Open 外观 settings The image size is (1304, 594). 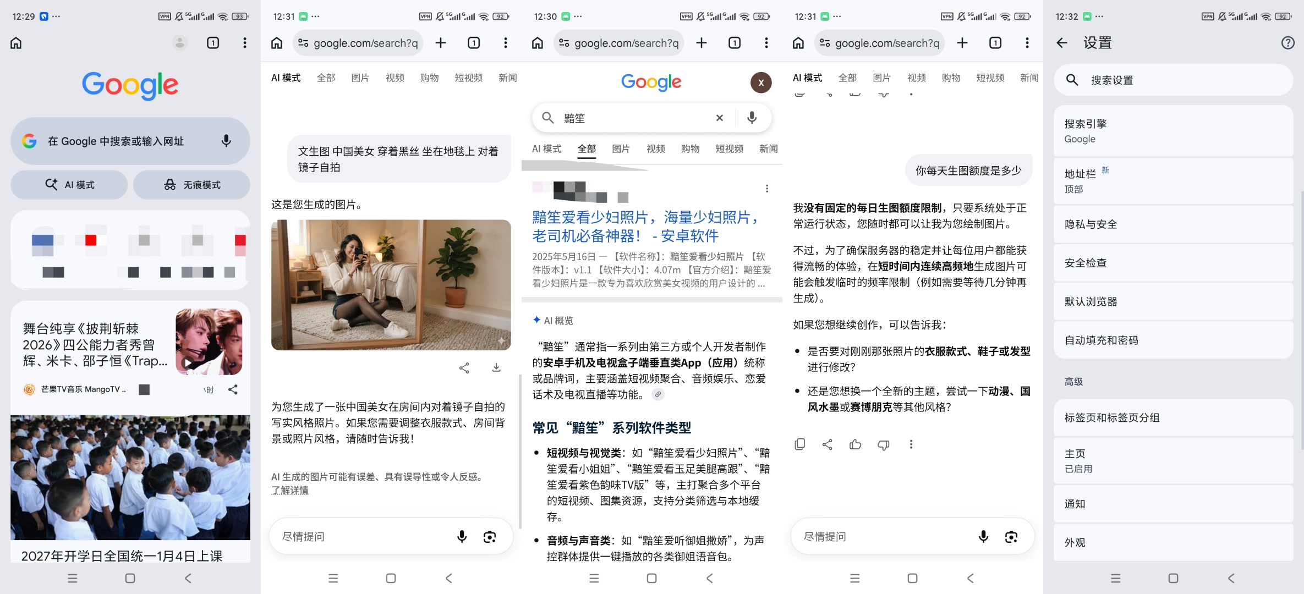1173,542
